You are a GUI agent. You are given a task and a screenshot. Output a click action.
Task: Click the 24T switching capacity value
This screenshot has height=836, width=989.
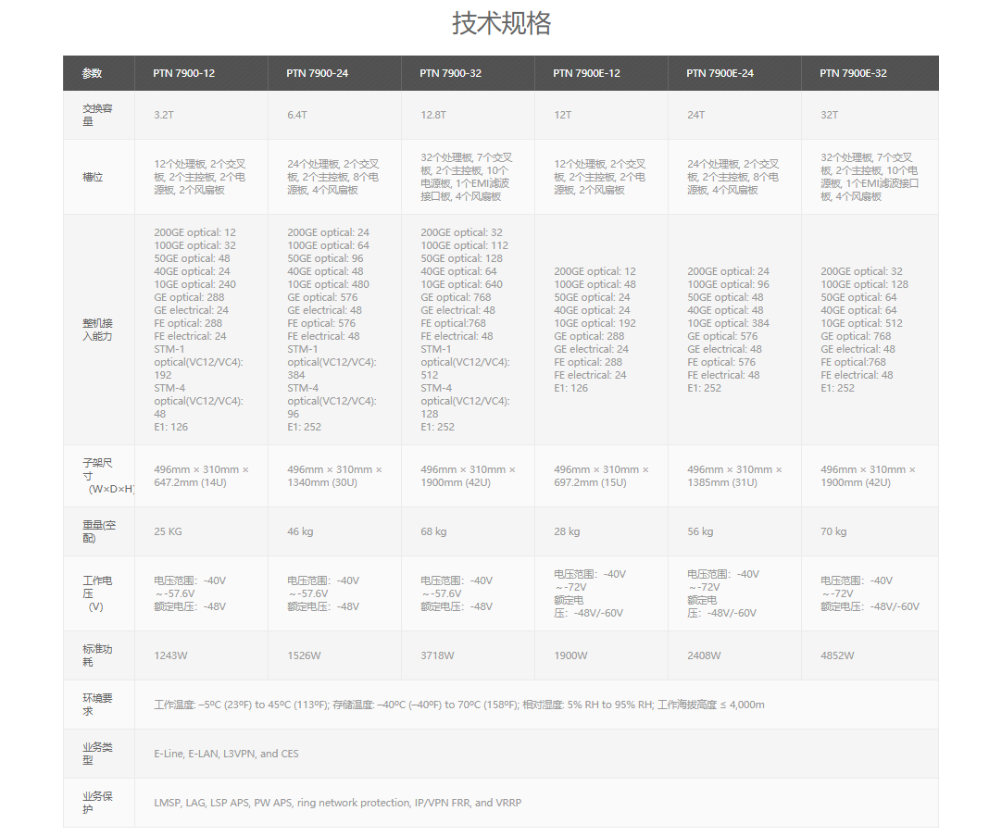click(695, 115)
